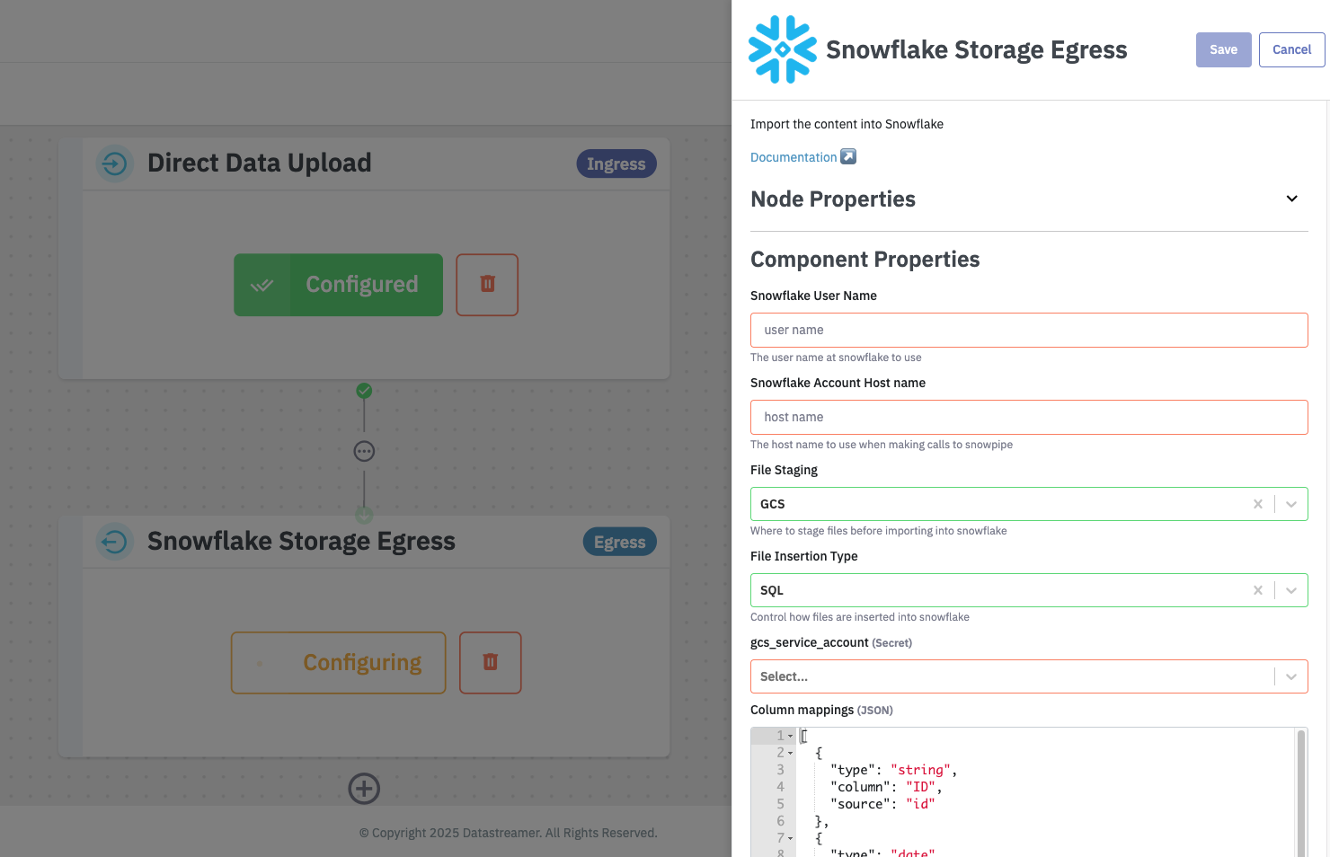
Task: Click the JSON editor vertical scrollbar
Action: 1300,792
